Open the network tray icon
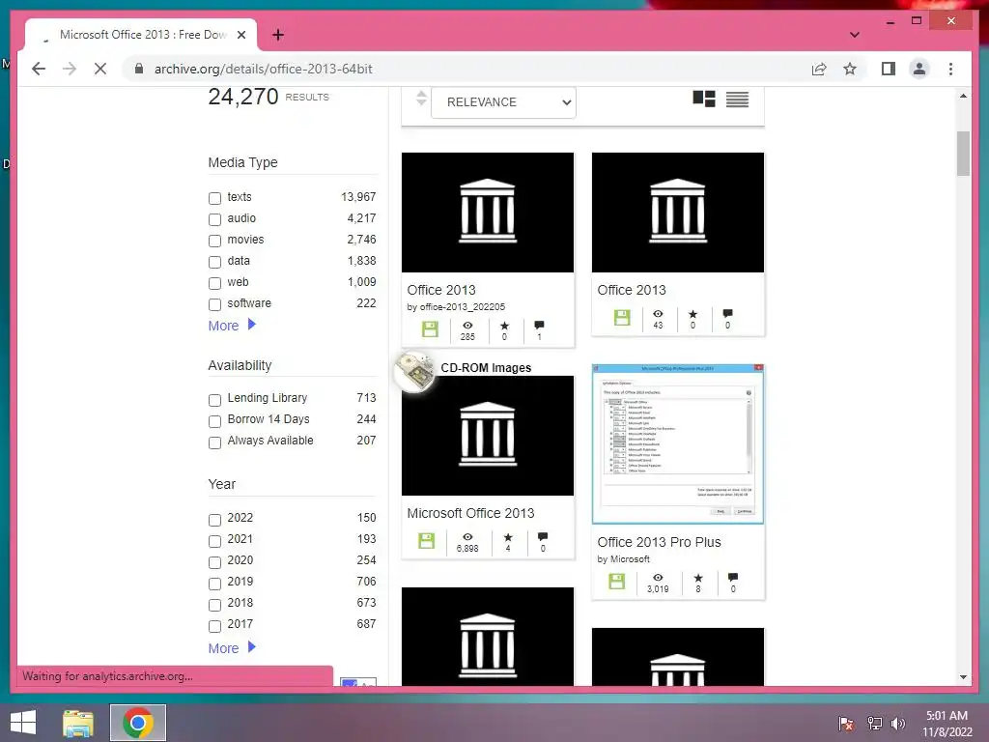Viewport: 989px width, 742px height. (x=875, y=723)
